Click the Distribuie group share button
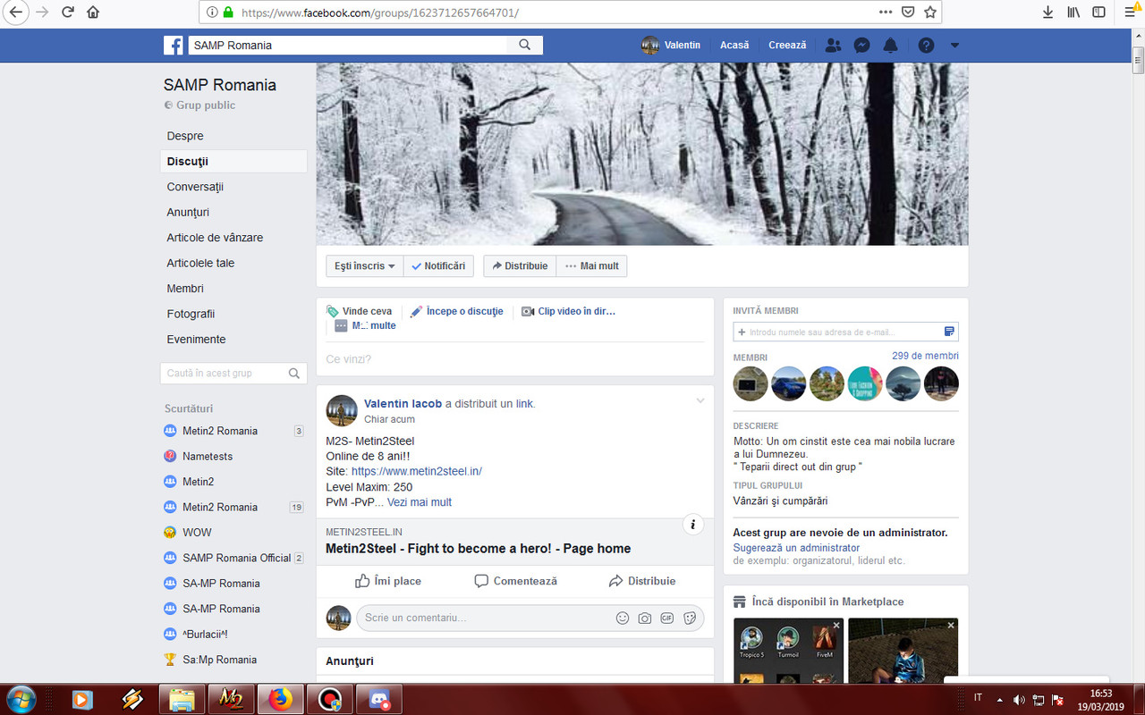This screenshot has width=1145, height=715. click(x=520, y=266)
